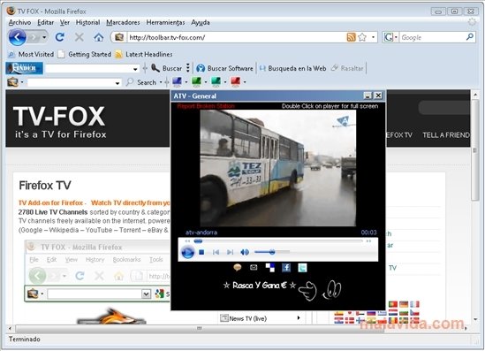Open back/forward history dropdown arrow
The height and width of the screenshot is (351, 485).
pos(44,37)
